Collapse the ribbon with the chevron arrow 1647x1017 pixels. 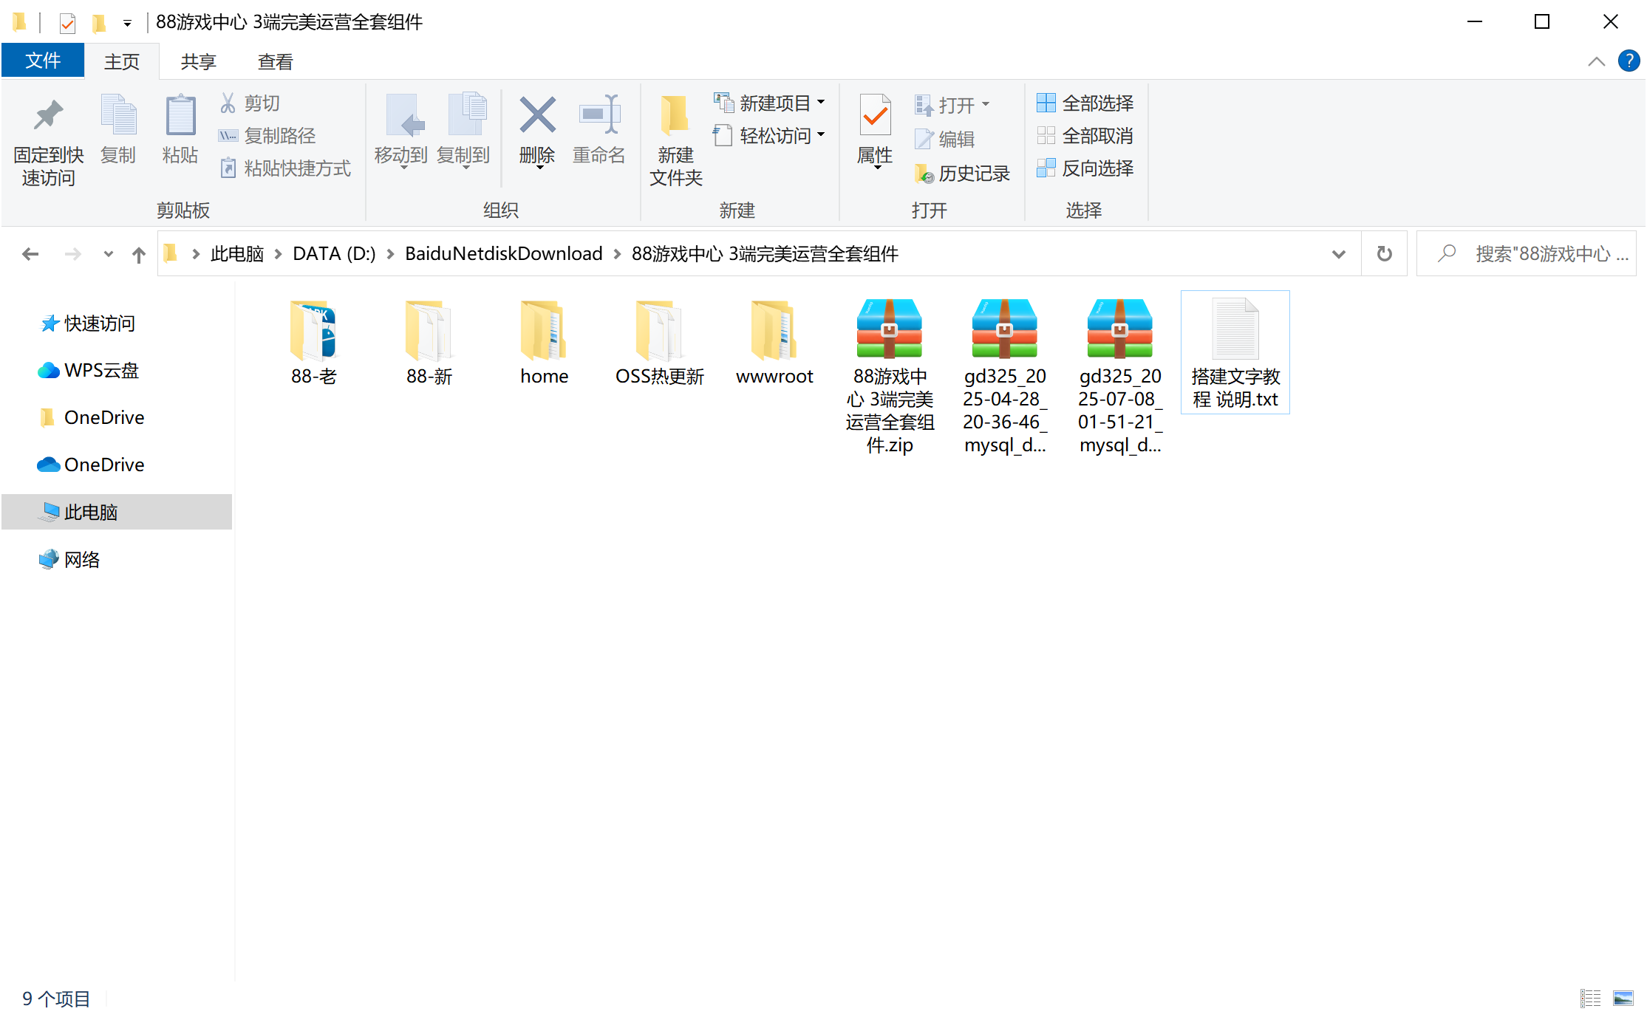tap(1596, 61)
